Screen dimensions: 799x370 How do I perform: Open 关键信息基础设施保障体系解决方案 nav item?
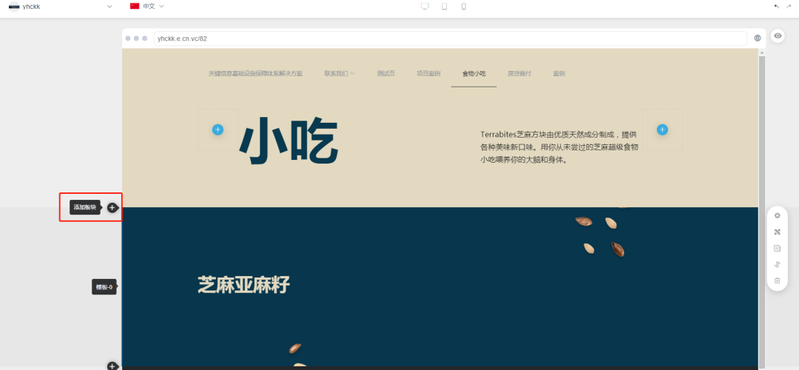click(x=255, y=73)
